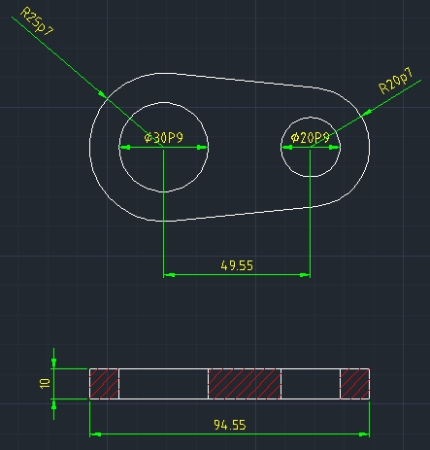Click the Φ20P9 diameter label
This screenshot has width=430, height=450.
point(310,138)
